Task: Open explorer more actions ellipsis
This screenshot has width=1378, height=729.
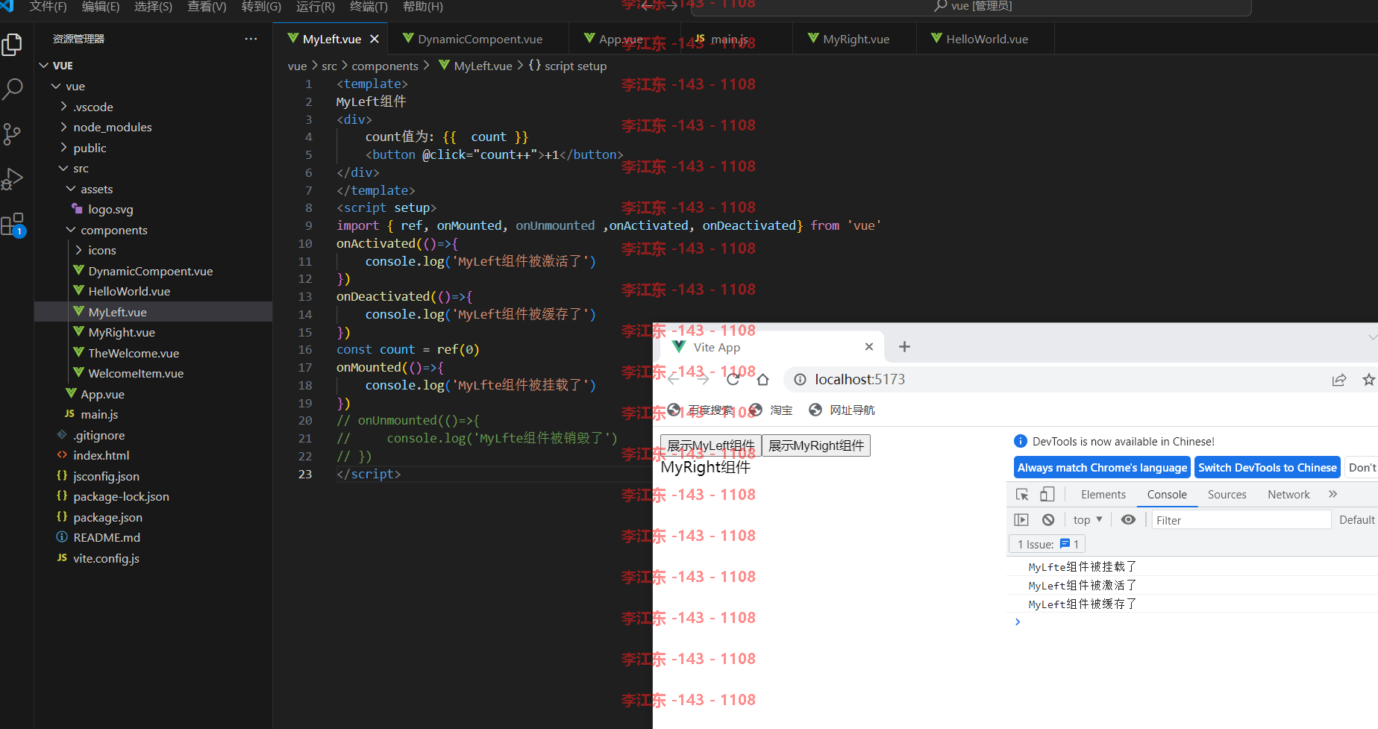Action: click(251, 39)
